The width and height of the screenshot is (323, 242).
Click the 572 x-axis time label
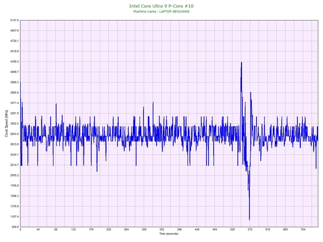click(x=250, y=229)
